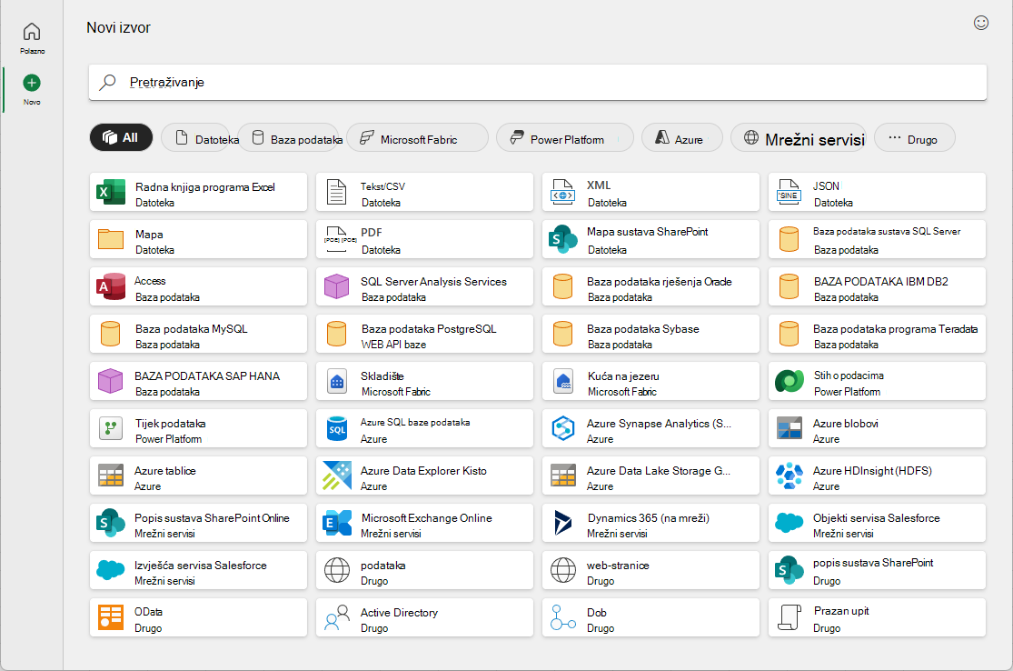
Task: Click the Azure Data Explorer Kisto icon
Action: pos(336,476)
